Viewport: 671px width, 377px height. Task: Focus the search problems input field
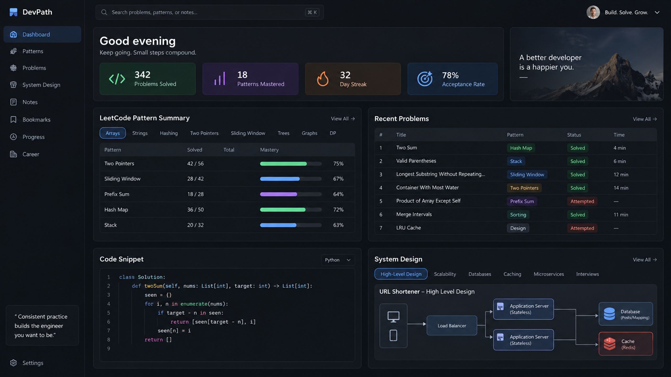pyautogui.click(x=210, y=12)
